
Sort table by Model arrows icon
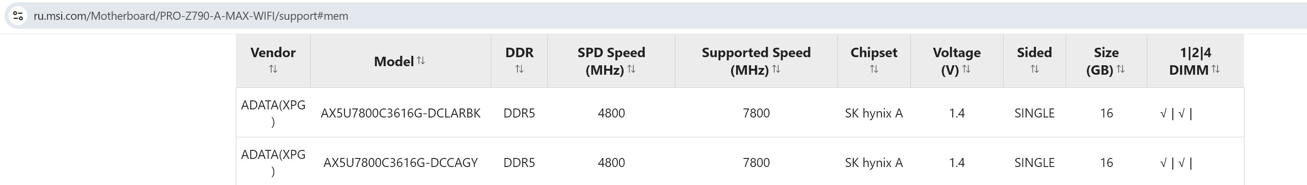point(421,60)
